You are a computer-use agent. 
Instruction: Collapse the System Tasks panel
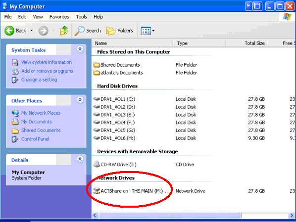pyautogui.click(x=80, y=49)
